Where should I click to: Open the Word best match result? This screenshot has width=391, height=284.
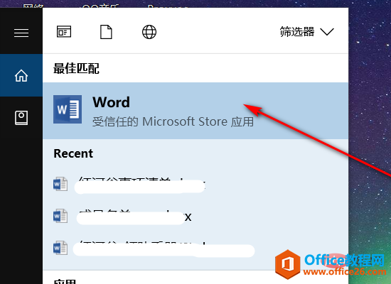click(195, 111)
